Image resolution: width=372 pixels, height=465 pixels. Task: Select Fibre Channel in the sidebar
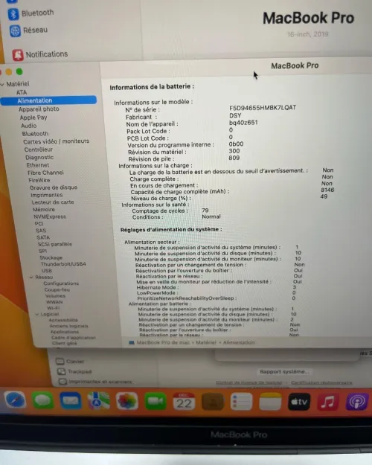[45, 173]
